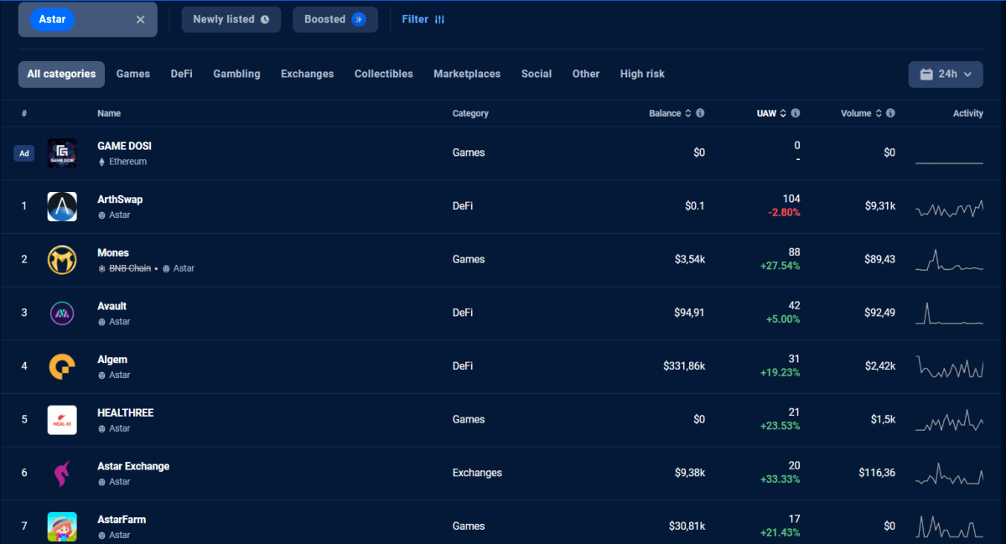
Task: Show the Volume column info tooltip icon
Action: (890, 113)
